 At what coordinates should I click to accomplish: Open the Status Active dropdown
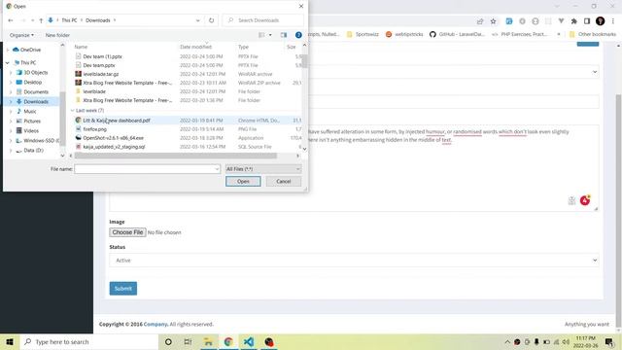tap(354, 261)
